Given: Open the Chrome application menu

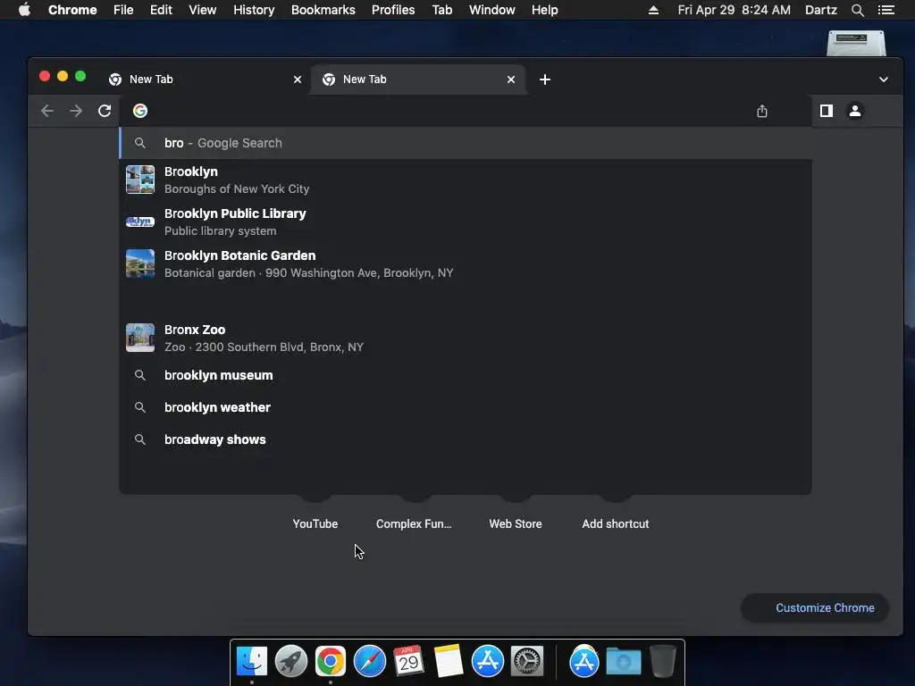Looking at the screenshot, I should (72, 10).
